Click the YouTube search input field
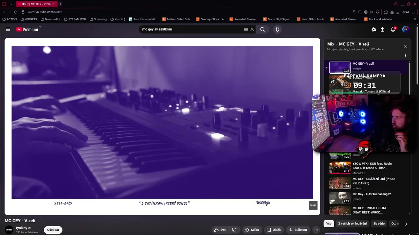 click(x=191, y=29)
